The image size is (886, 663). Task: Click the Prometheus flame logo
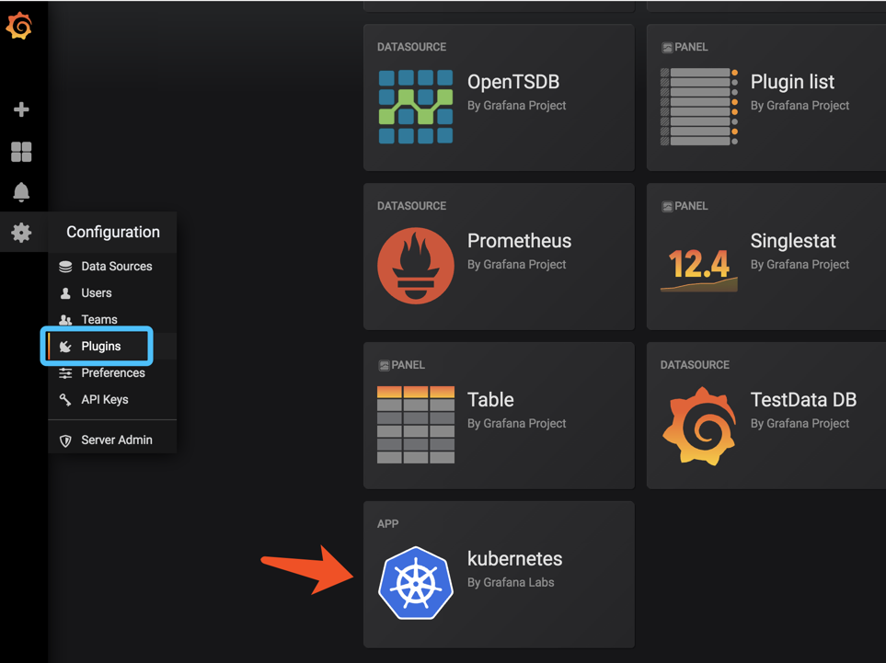pyautogui.click(x=416, y=266)
